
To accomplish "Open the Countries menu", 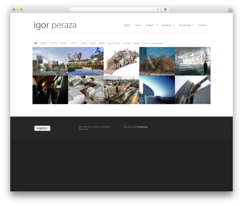I will (x=167, y=25).
